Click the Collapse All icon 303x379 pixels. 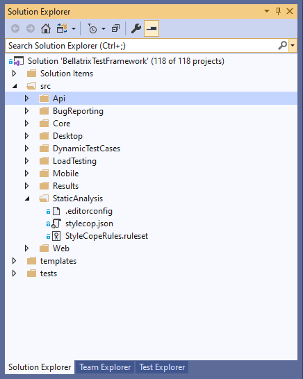click(x=115, y=28)
